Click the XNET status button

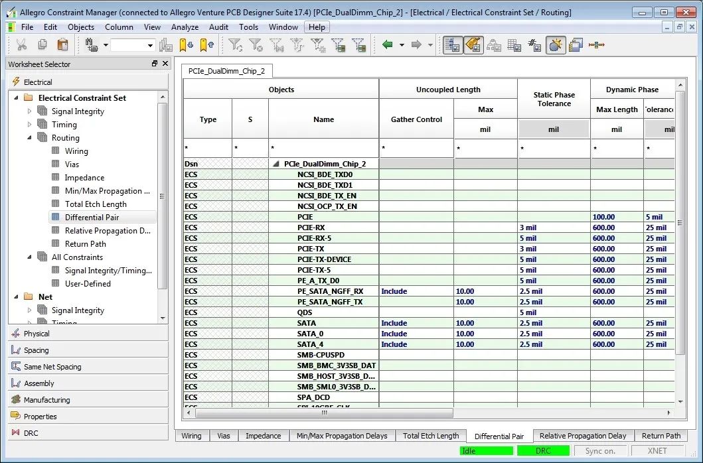click(x=657, y=451)
